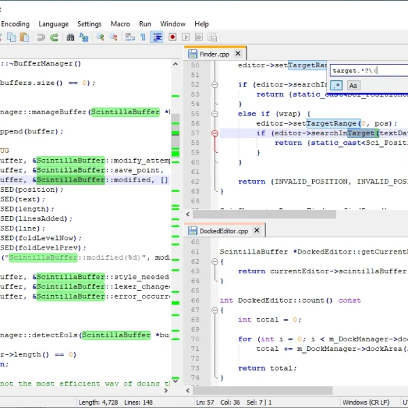Collapse the fold at DockedEditor.cpp line 62
The height and width of the screenshot is (408, 408).
[x=215, y=262]
